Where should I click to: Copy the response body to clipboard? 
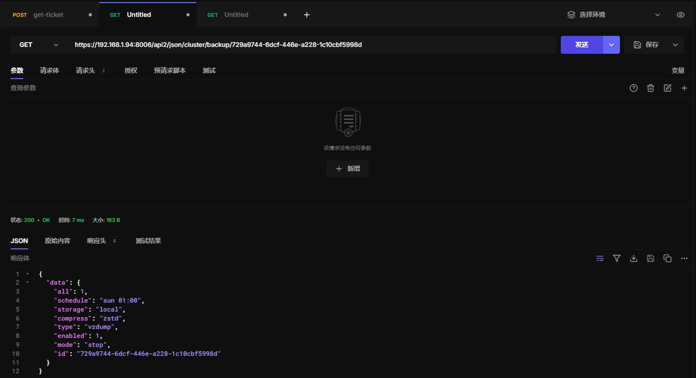(x=667, y=258)
